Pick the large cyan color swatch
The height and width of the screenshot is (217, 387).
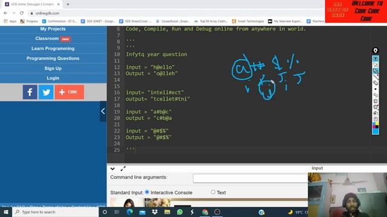[376, 131]
